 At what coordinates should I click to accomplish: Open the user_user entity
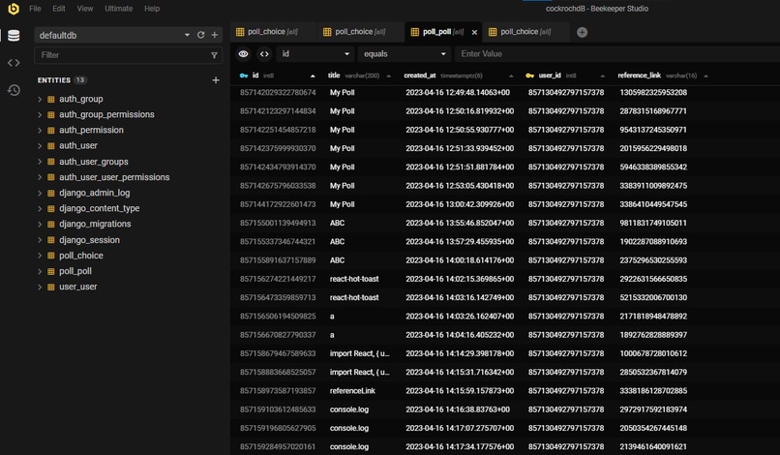(x=78, y=287)
